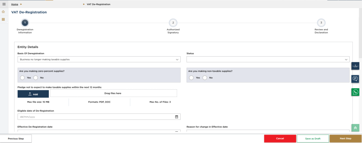Viewport: 362px width, 143px height.
Task: Open the hamburger menu icon
Action: [x=4, y=4]
